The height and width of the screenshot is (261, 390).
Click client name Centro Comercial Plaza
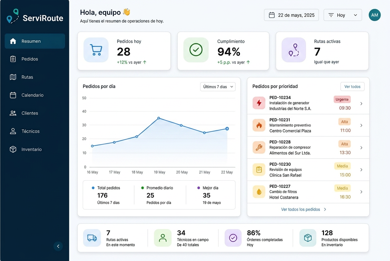coord(290,131)
